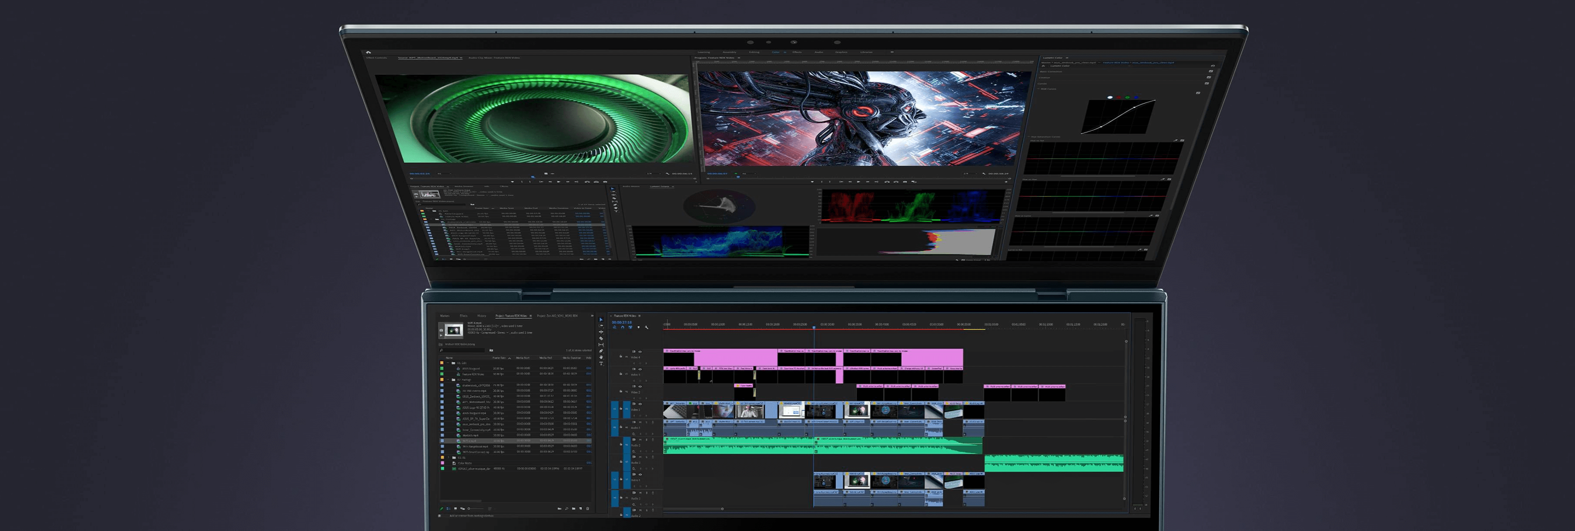Open the Audio Clip Mixer tab in source panel
Image resolution: width=1575 pixels, height=531 pixels.
click(494, 58)
